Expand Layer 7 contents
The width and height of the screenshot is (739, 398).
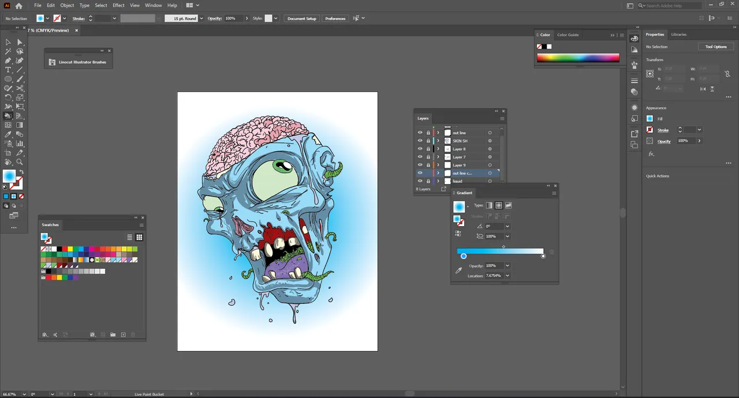coord(438,157)
